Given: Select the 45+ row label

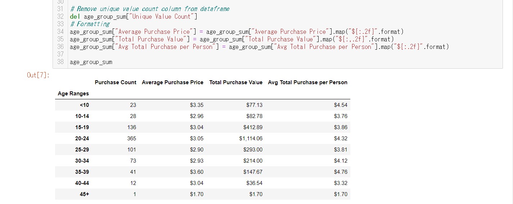Looking at the screenshot, I should coord(85,194).
